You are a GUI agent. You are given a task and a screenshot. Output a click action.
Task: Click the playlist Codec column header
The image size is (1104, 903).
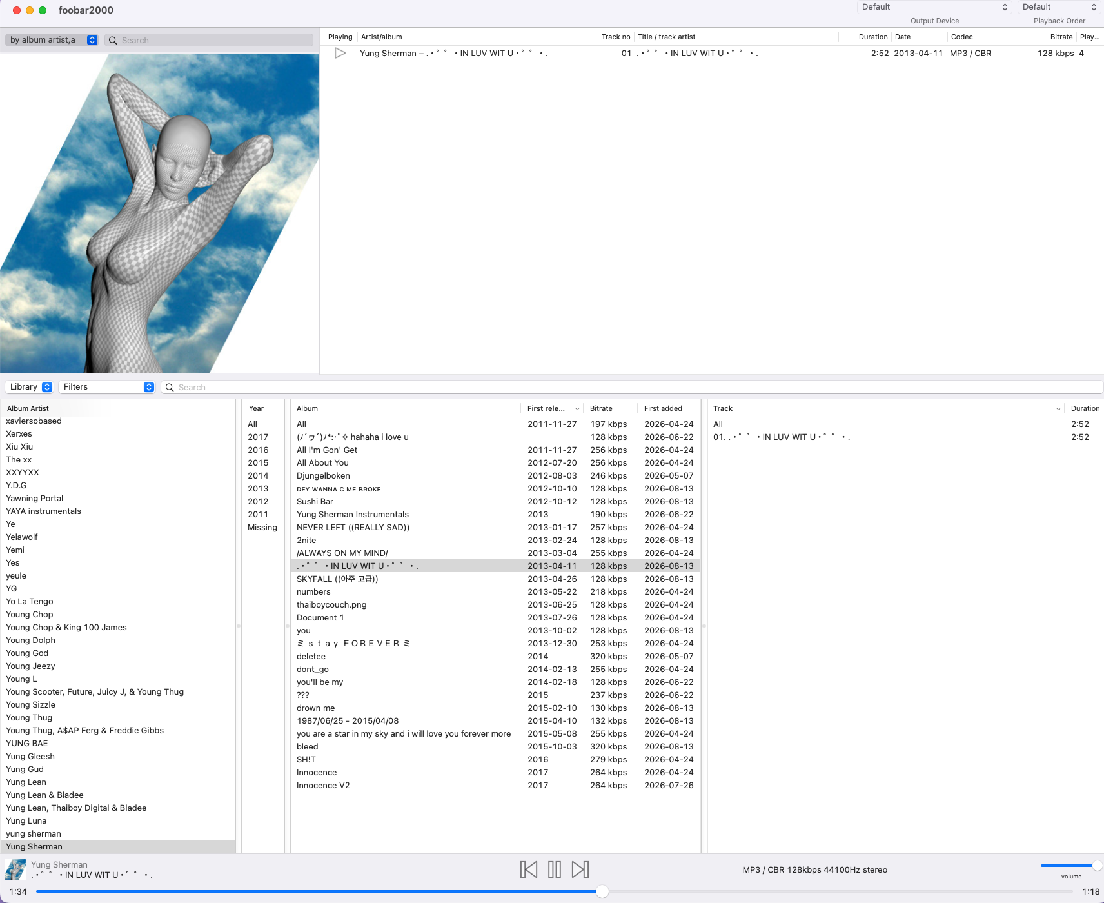coord(985,37)
